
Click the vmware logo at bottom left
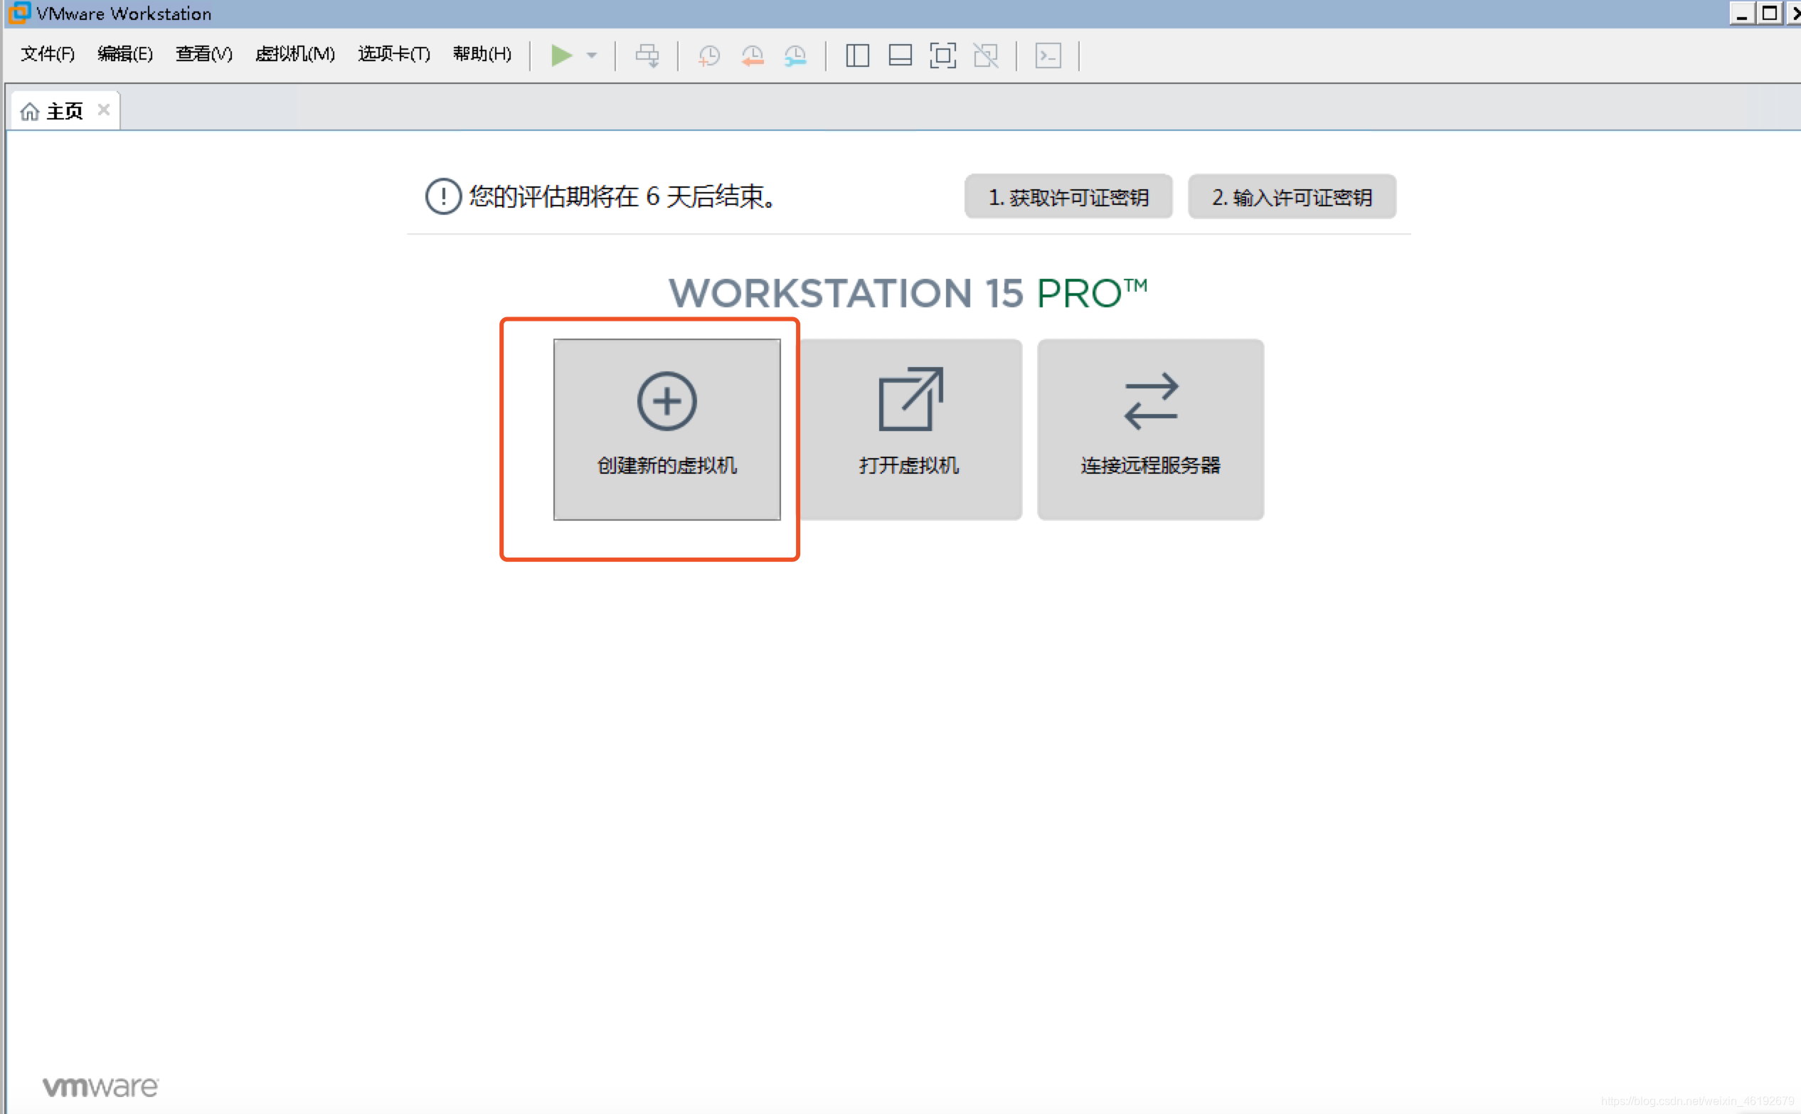(100, 1087)
